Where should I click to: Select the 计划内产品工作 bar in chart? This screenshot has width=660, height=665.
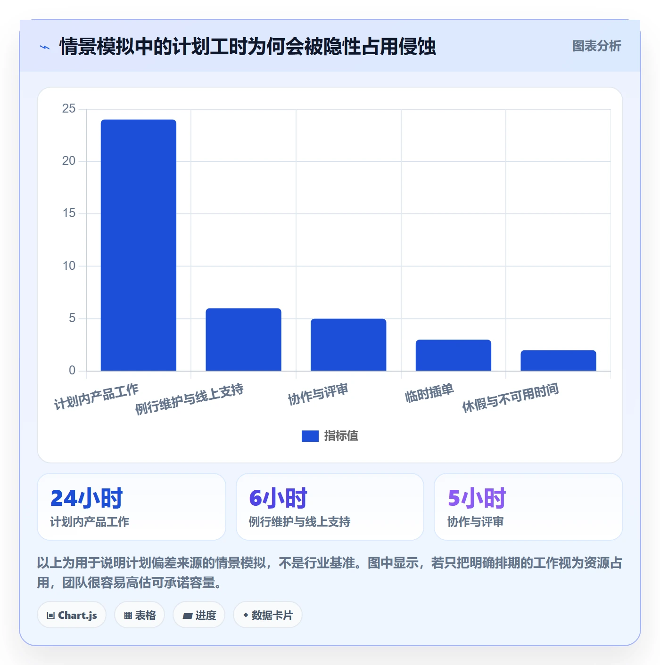[x=139, y=245]
